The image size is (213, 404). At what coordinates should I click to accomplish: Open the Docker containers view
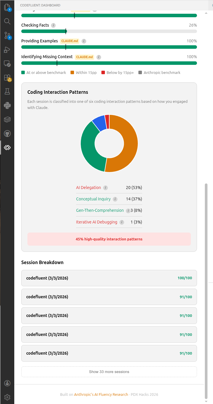7,119
